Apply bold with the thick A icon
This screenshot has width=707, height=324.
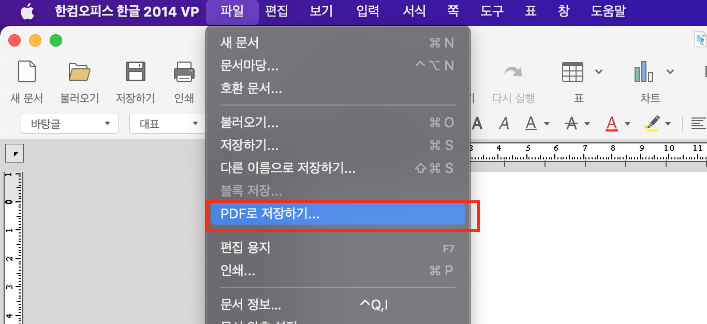click(477, 123)
